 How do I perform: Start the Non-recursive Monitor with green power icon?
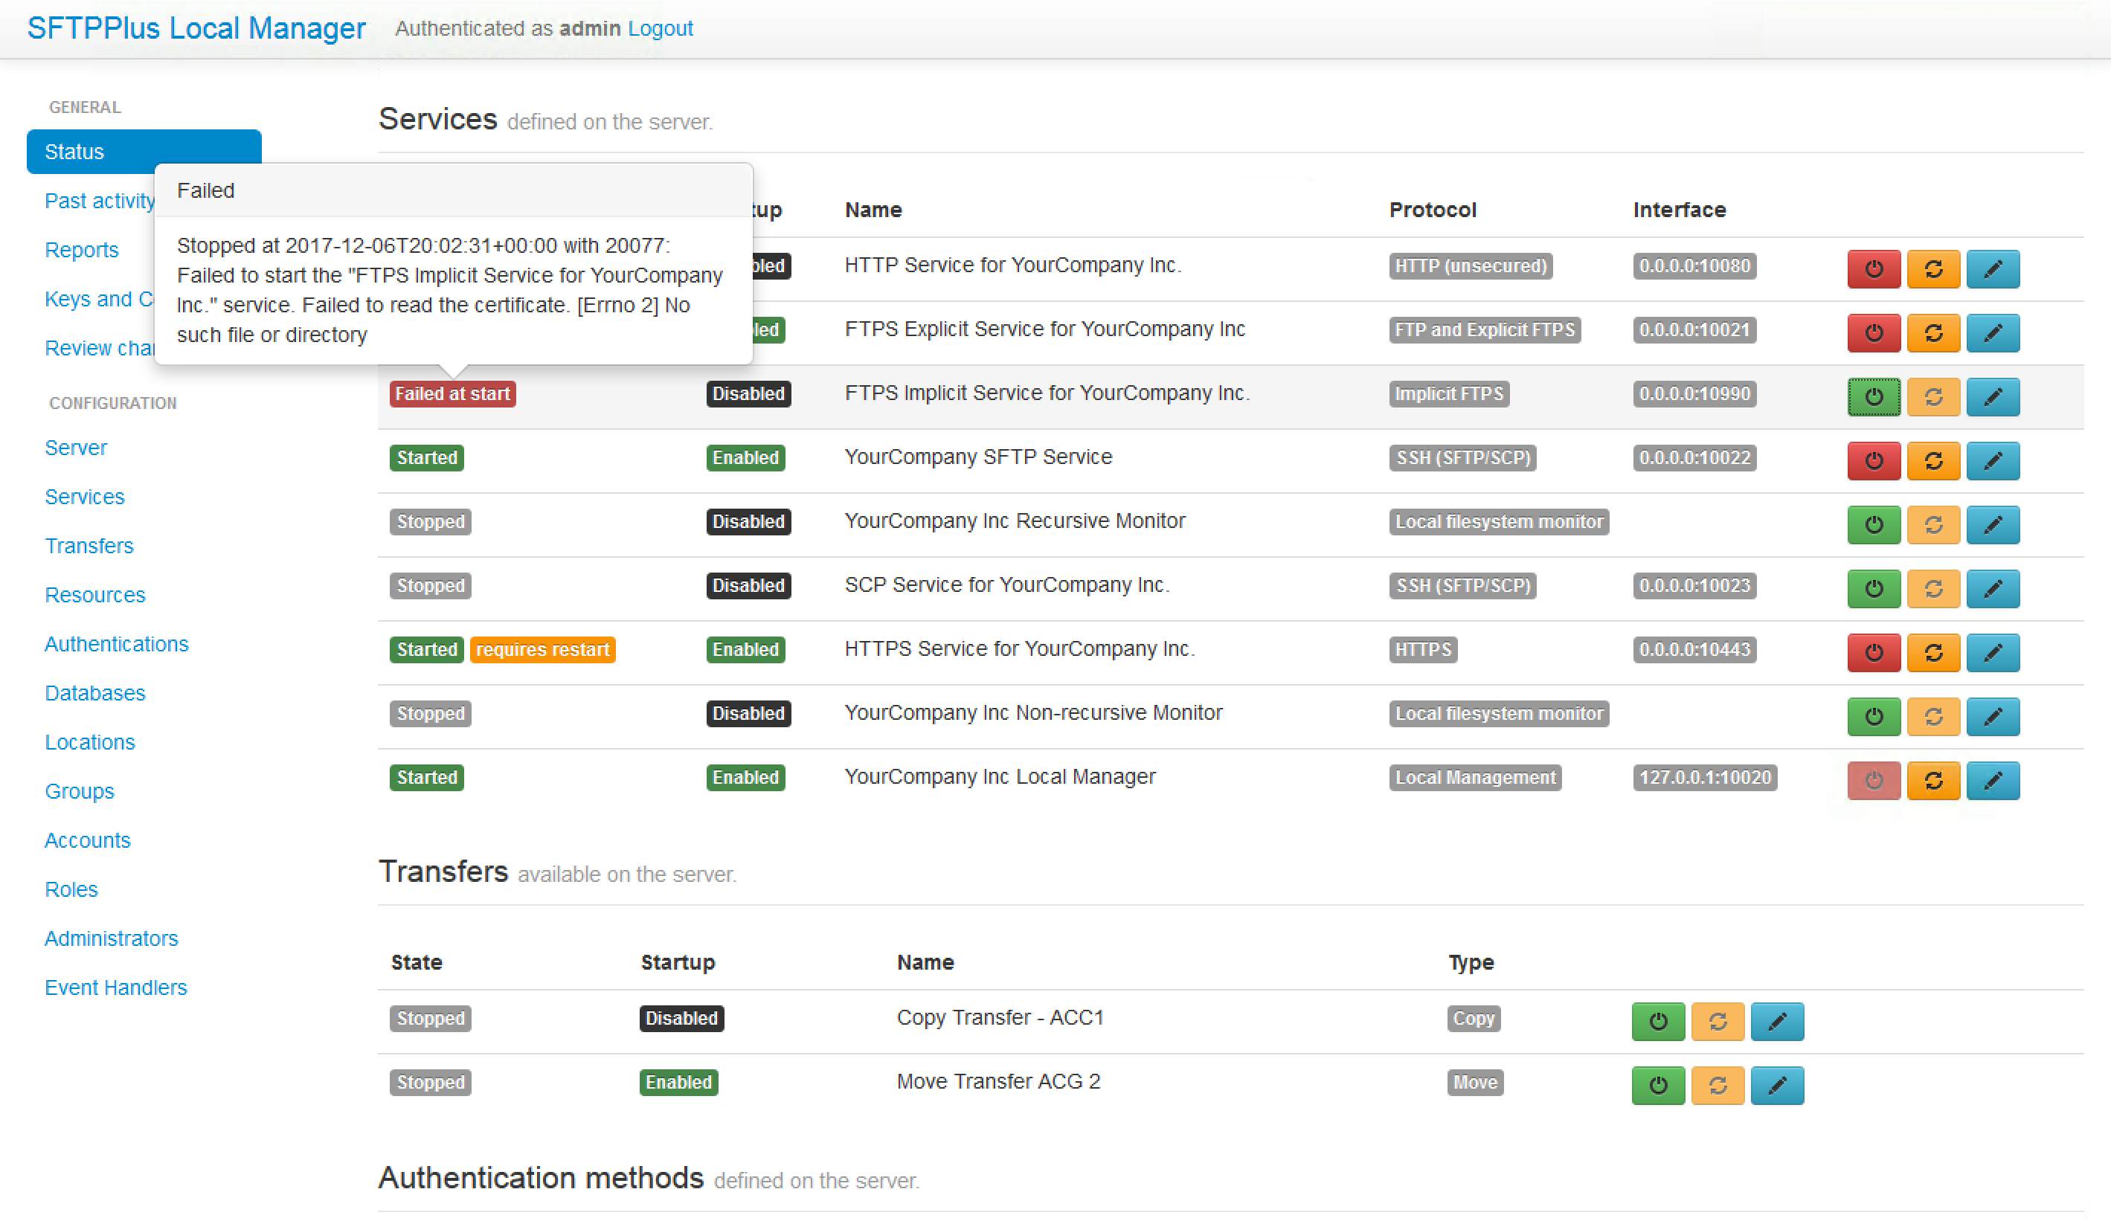pos(1873,716)
